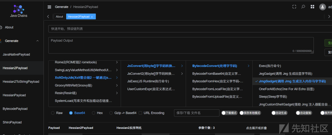
Task: Check the URL Encoding checkbox
Action: pyautogui.click(x=140, y=113)
